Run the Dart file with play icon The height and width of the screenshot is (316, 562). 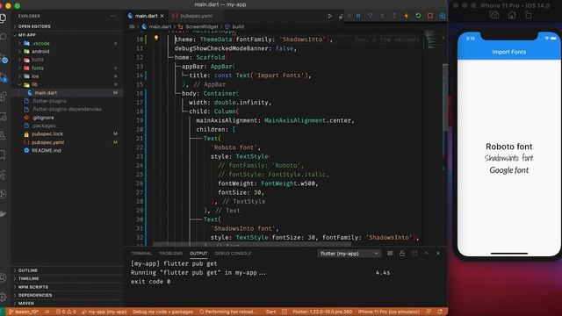tap(330, 16)
